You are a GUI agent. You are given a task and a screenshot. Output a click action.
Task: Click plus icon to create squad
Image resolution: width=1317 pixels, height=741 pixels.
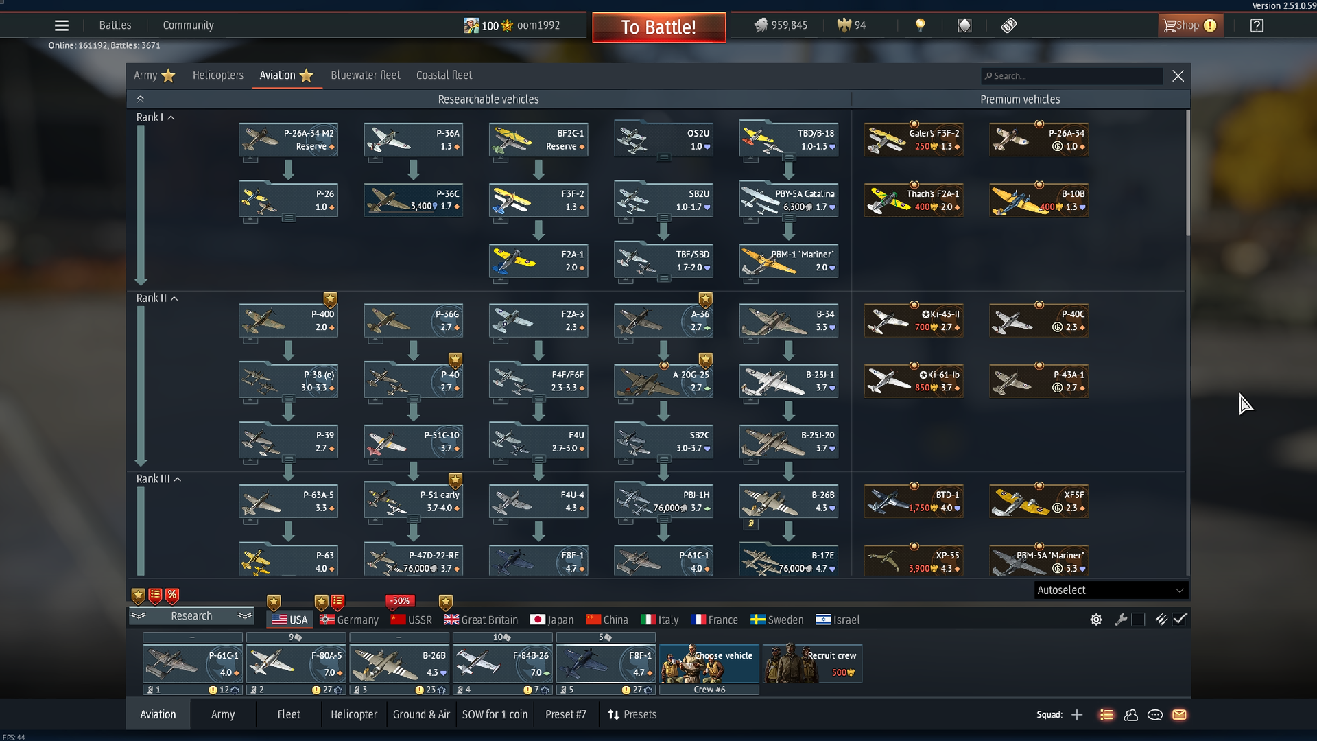pos(1077,715)
